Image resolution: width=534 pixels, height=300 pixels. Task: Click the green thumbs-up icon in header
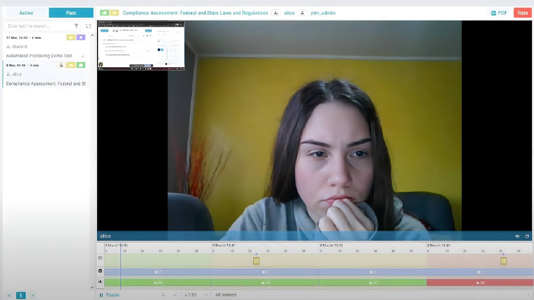pyautogui.click(x=104, y=13)
